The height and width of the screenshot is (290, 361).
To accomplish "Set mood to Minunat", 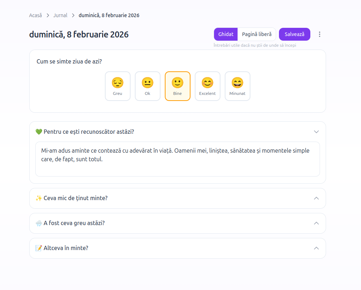I will click(237, 86).
